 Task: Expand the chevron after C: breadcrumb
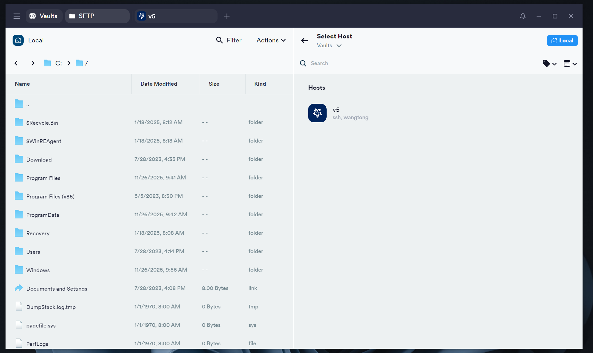point(69,63)
